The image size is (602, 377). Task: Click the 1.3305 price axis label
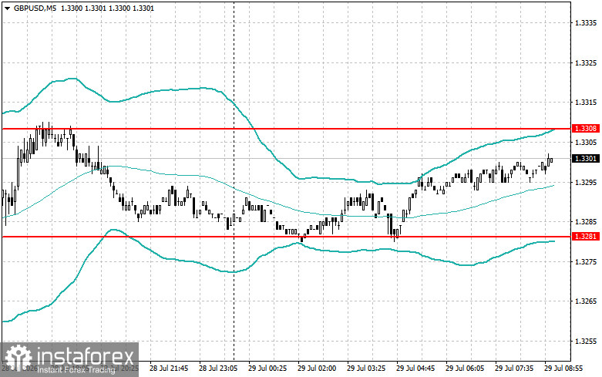tap(586, 143)
